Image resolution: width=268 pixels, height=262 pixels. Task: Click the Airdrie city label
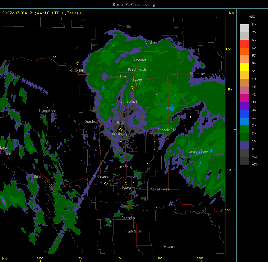(125, 167)
